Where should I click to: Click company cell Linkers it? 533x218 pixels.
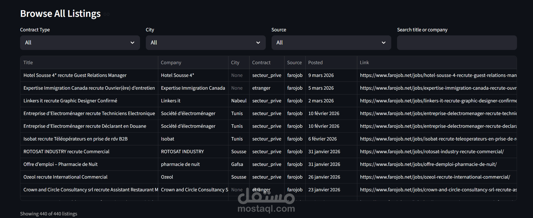point(193,101)
